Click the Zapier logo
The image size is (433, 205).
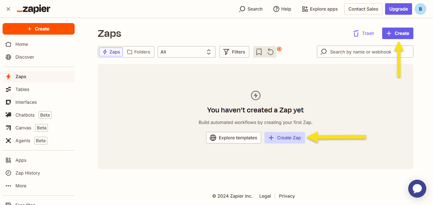(x=33, y=9)
